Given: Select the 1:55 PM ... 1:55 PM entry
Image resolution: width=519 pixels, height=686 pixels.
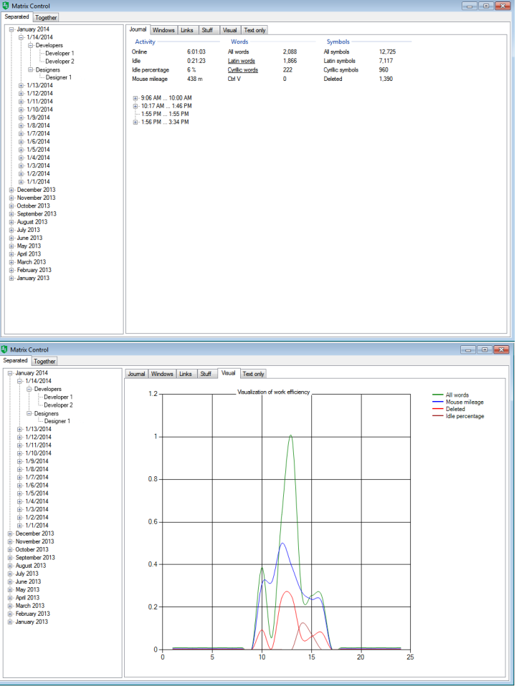Looking at the screenshot, I should point(165,114).
